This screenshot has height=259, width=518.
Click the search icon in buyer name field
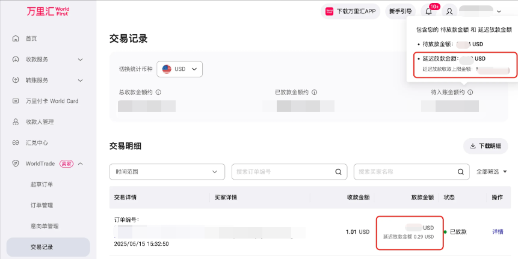point(460,171)
